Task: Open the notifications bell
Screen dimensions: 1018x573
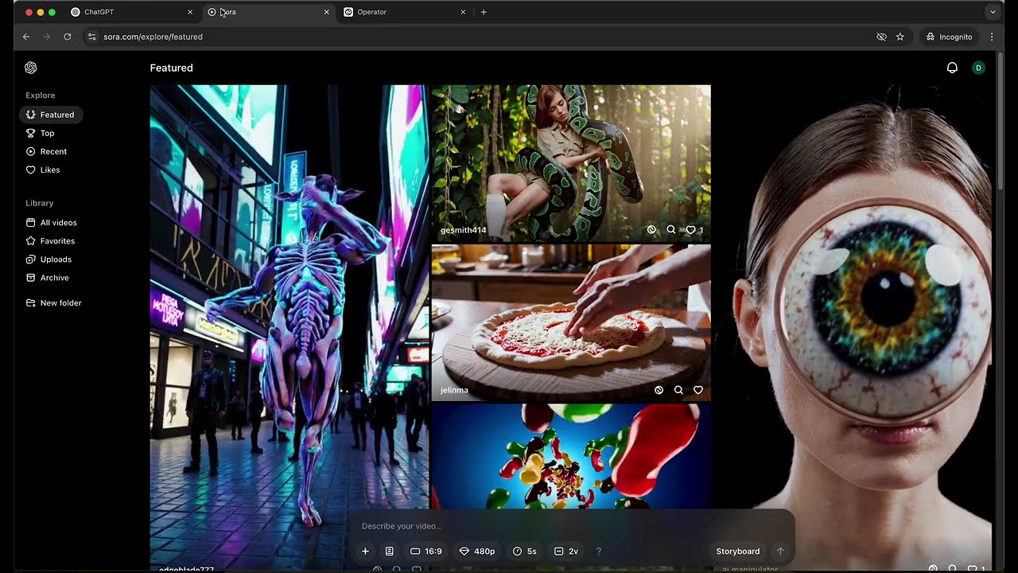Action: tap(952, 68)
